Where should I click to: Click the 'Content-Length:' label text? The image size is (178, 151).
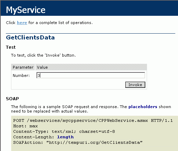click(33, 137)
